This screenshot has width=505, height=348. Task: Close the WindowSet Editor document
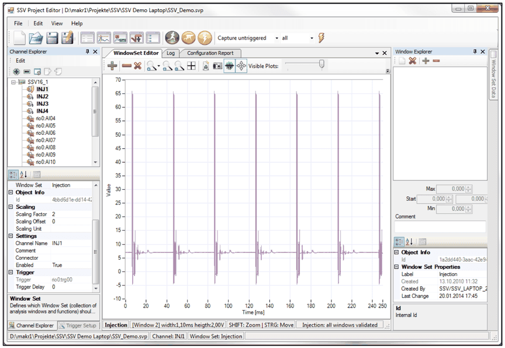[x=385, y=53]
